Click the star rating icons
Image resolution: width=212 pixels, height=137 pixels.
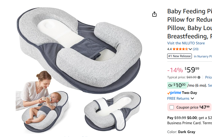pos(180,49)
